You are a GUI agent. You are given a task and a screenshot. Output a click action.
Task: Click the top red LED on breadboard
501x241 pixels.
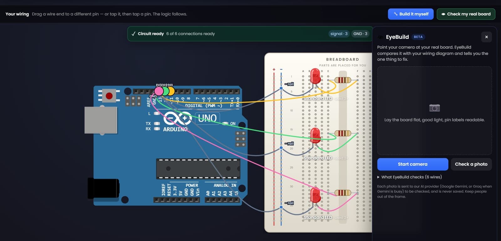point(315,76)
